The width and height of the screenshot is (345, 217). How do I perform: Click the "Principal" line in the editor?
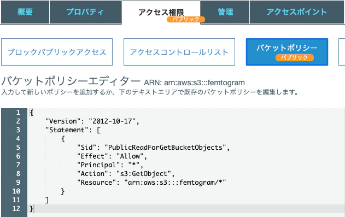click(110, 165)
